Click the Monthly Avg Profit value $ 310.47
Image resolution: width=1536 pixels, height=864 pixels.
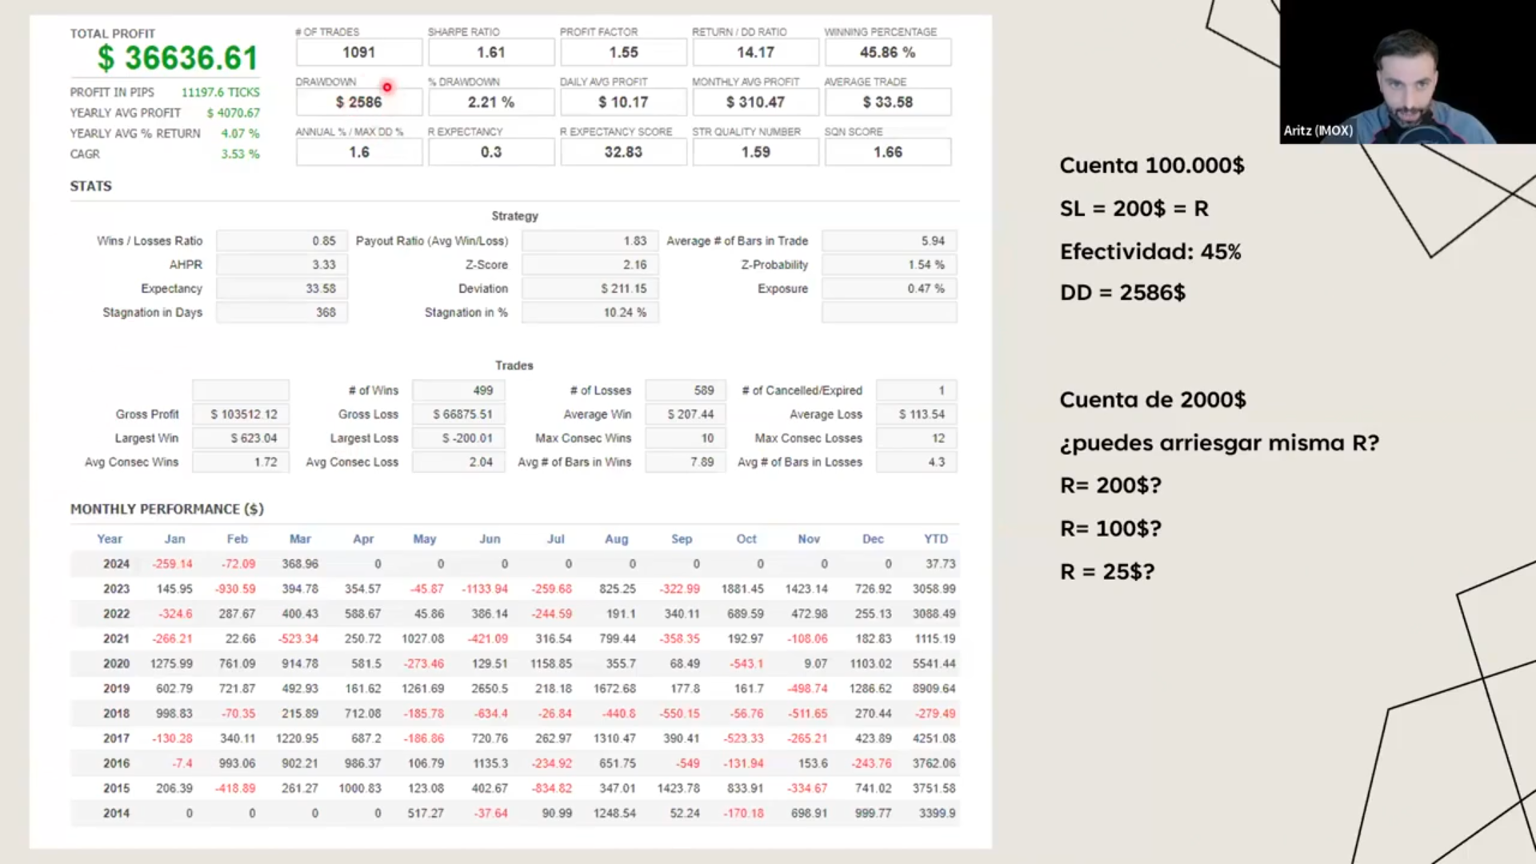pyautogui.click(x=755, y=102)
